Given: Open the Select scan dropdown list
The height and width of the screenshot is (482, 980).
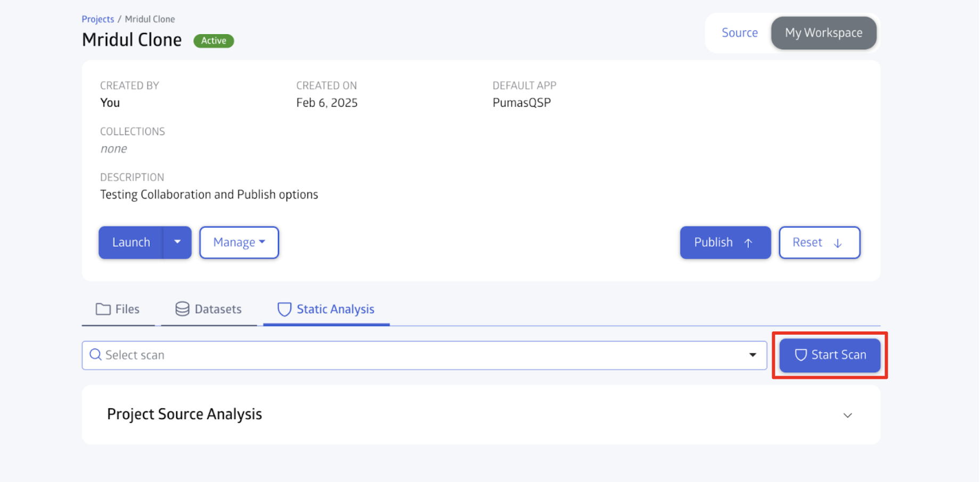Looking at the screenshot, I should click(752, 355).
